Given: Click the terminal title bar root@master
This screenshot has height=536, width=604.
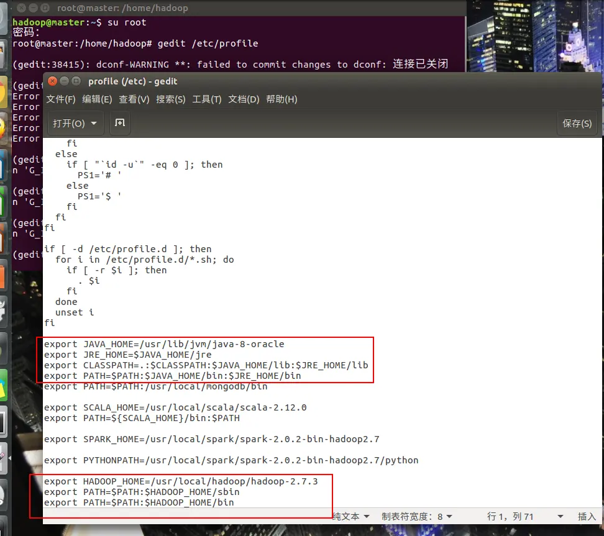Looking at the screenshot, I should (x=239, y=7).
